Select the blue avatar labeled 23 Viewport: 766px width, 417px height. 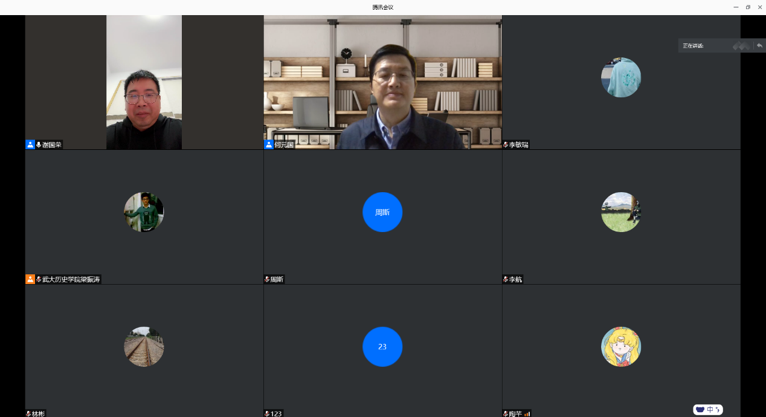(x=382, y=347)
